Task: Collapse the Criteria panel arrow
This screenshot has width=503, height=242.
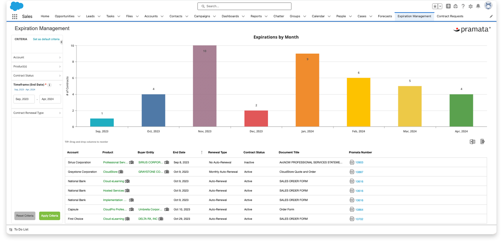Action: coord(61,42)
